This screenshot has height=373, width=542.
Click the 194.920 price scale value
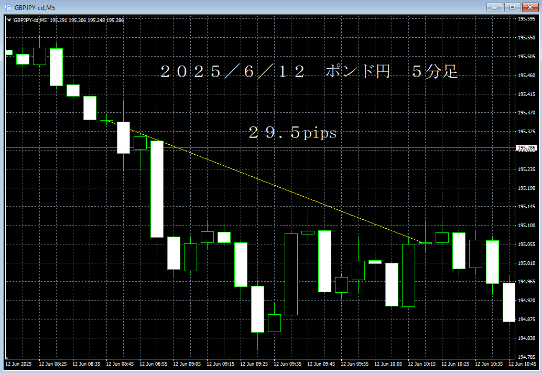coord(526,300)
